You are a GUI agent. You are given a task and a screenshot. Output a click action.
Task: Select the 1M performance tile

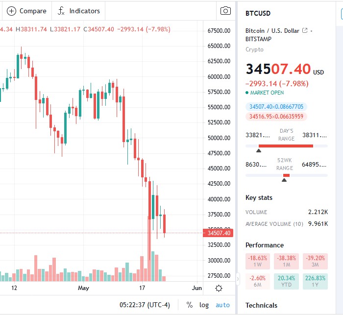click(x=286, y=262)
